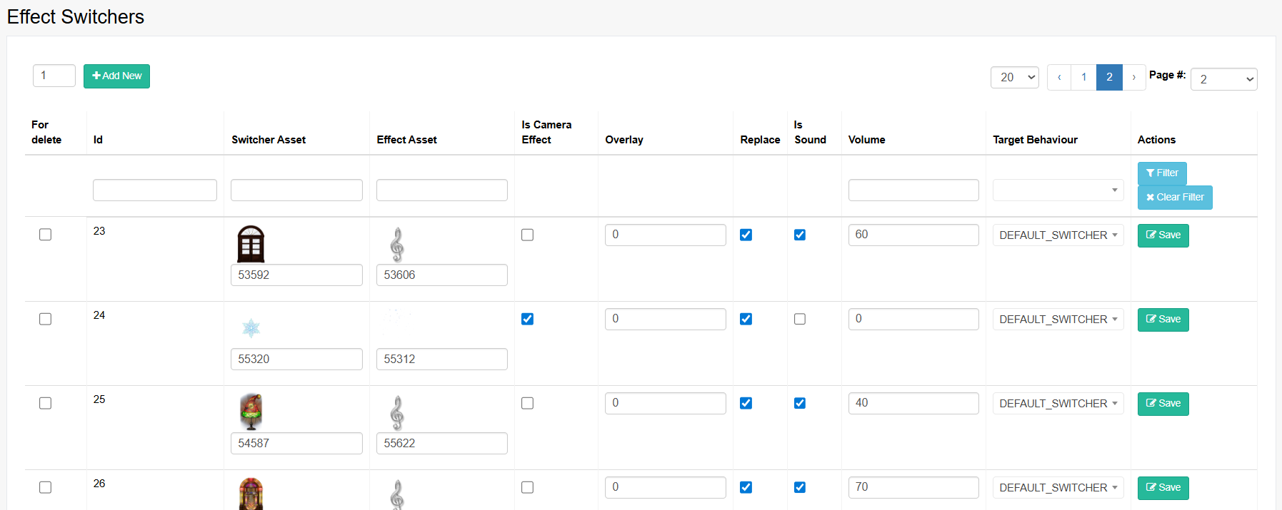The width and height of the screenshot is (1282, 510).
Task: Click the Add New button
Action: (x=116, y=76)
